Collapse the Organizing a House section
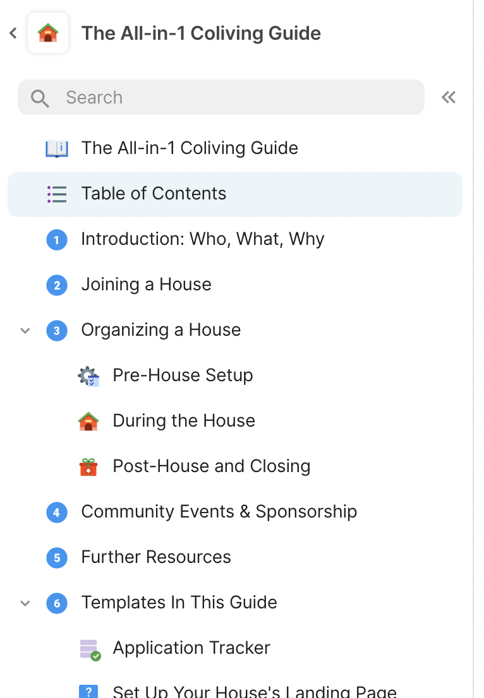 [25, 330]
